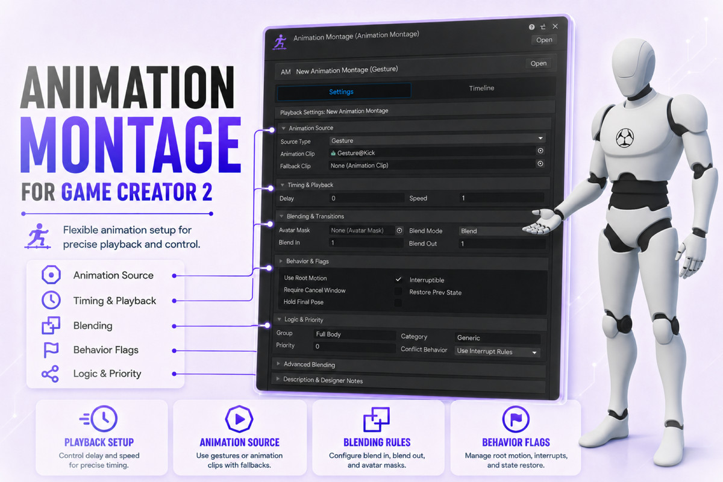The width and height of the screenshot is (723, 482).
Task: Click the AM New Animation Montage (Gesture) title
Action: (x=339, y=70)
